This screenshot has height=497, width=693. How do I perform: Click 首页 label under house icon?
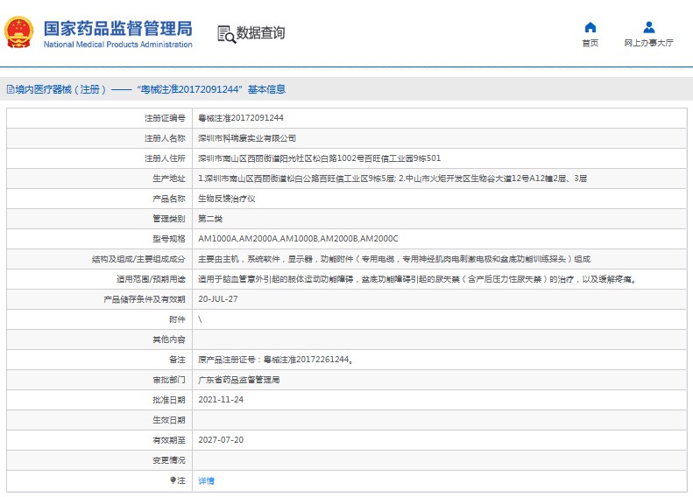click(x=590, y=43)
